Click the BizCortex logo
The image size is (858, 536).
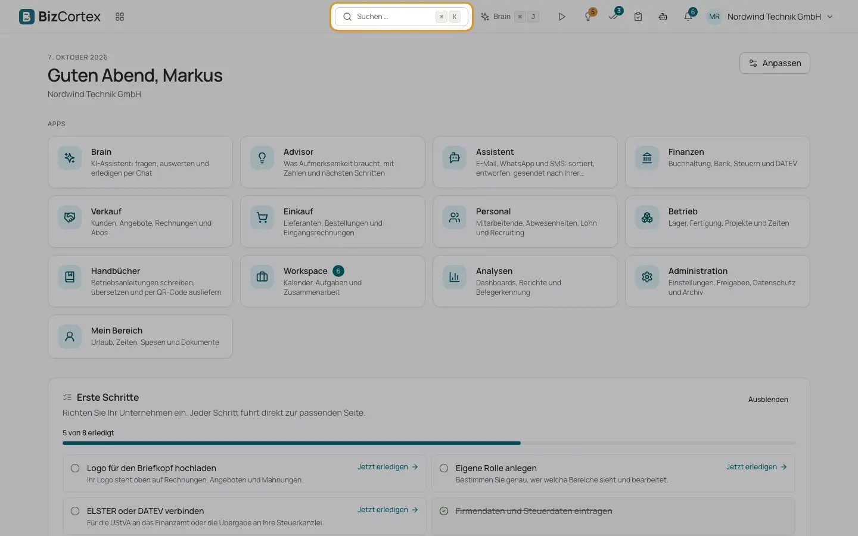60,17
